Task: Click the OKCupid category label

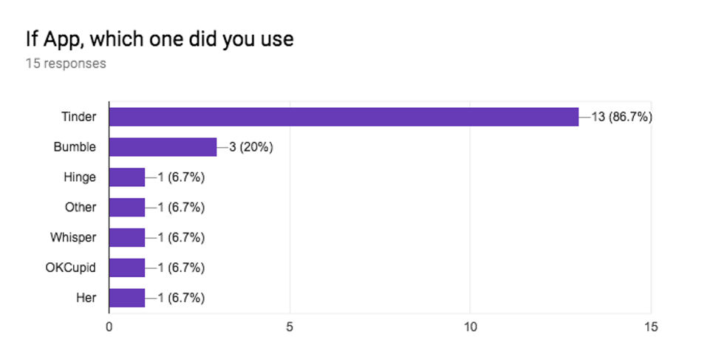Action: pos(70,267)
